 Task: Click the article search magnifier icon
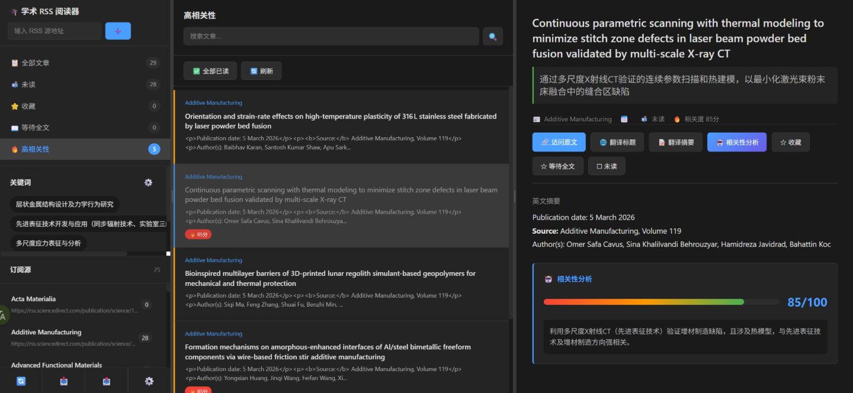(492, 37)
